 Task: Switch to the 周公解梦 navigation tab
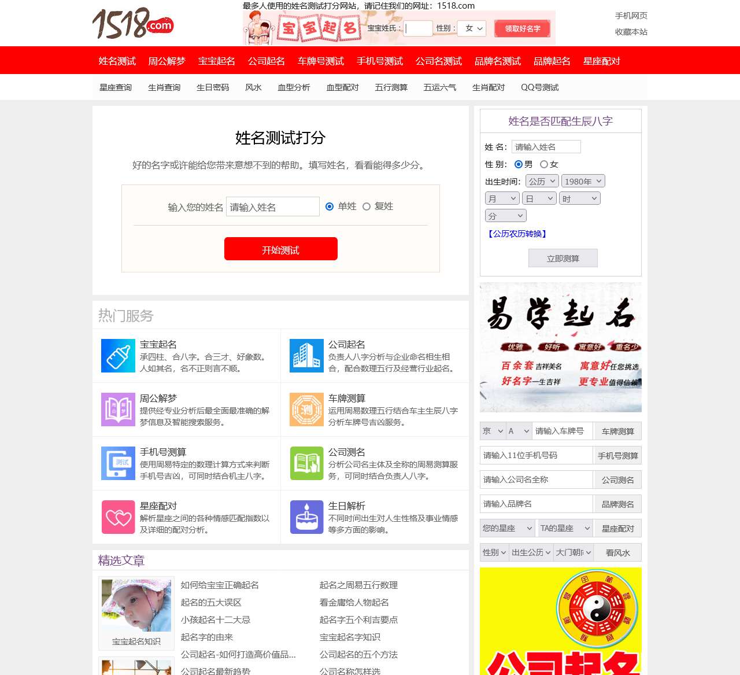(x=167, y=61)
